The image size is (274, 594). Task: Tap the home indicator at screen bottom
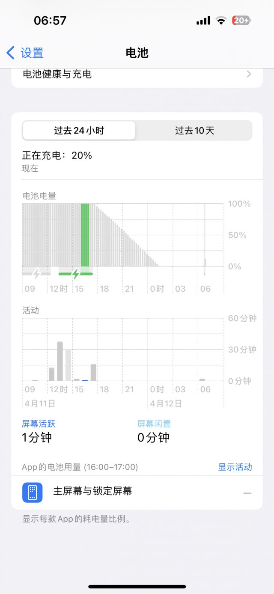coord(137,587)
